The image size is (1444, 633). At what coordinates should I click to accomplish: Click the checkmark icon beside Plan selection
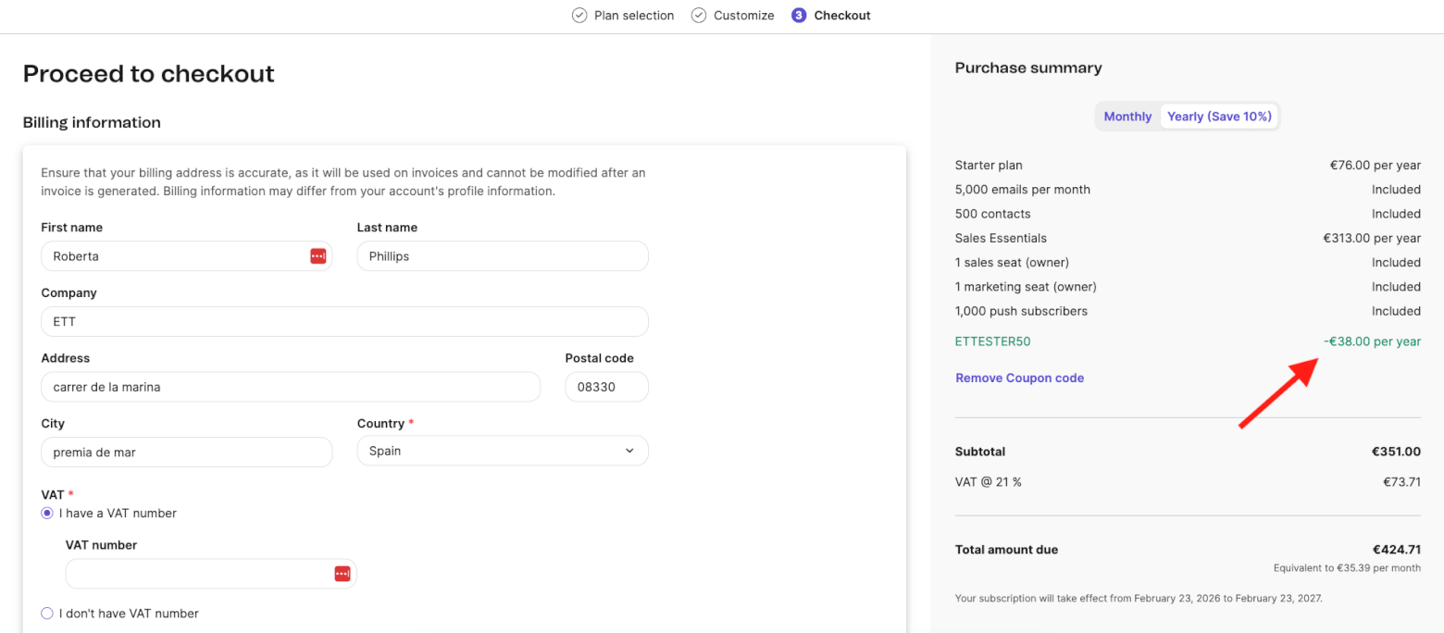(579, 15)
